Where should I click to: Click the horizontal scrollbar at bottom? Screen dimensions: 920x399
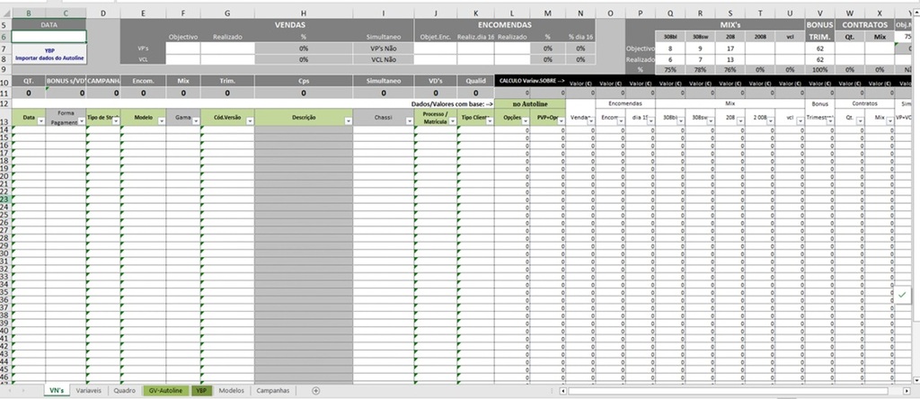(719, 391)
